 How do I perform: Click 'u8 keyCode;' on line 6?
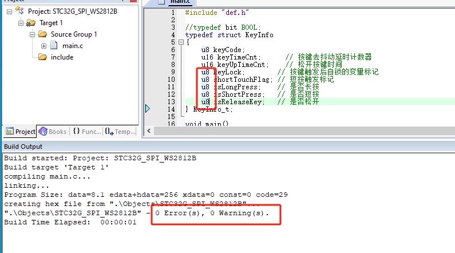point(223,50)
